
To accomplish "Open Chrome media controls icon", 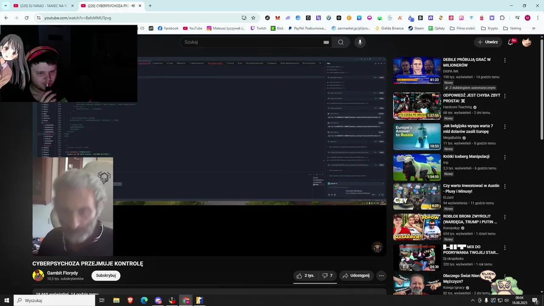I will [x=517, y=18].
